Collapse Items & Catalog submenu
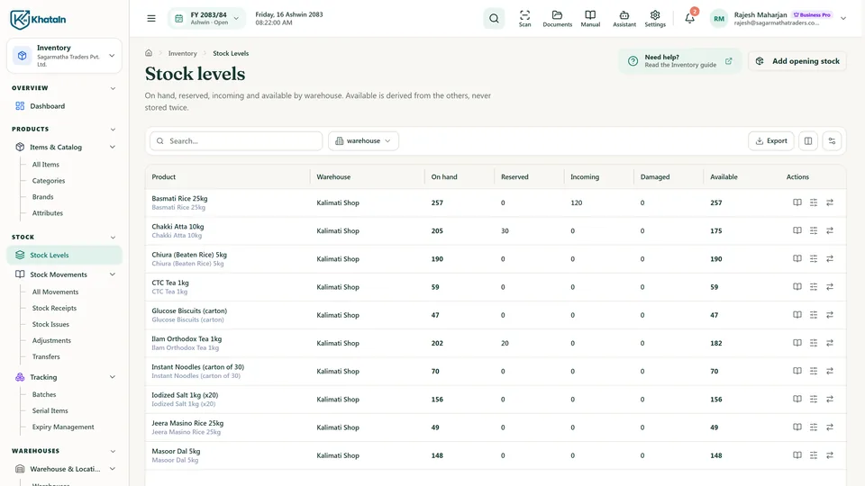Viewport: 865px width, 486px height. [113, 147]
